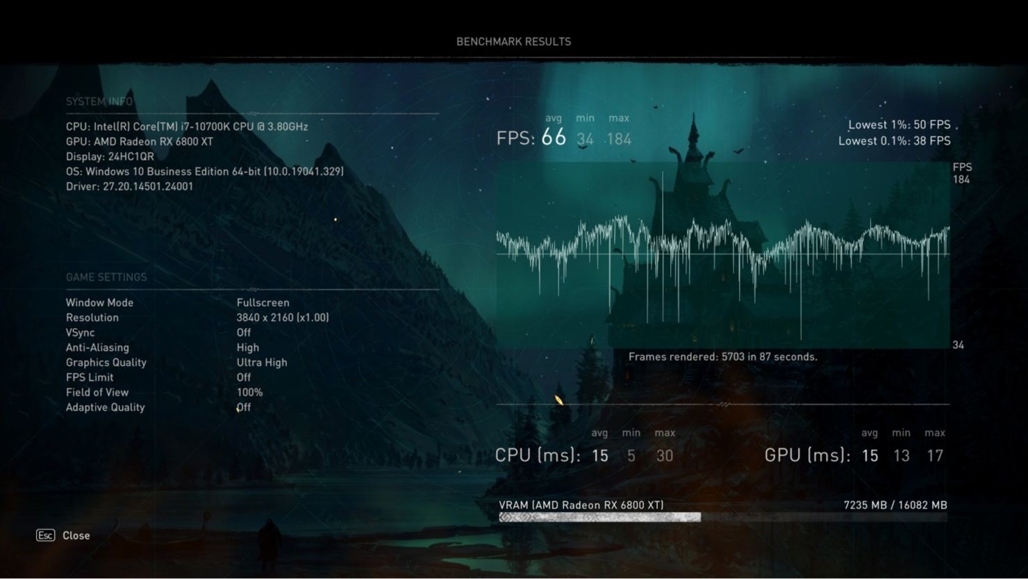
Task: Click the Ultra High value
Action: coord(262,363)
